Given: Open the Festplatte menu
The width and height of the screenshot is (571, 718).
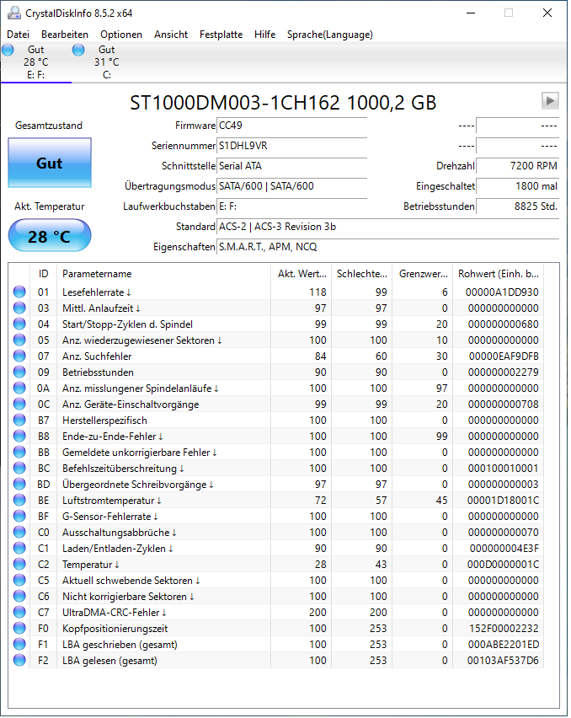Looking at the screenshot, I should point(221,35).
